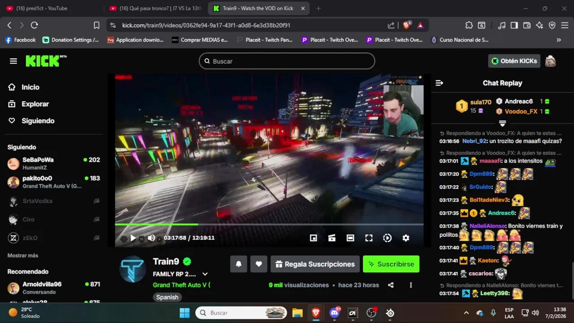Expand the FAMILY RP stream title chevron
Viewport: 574px width, 323px height.
[205, 274]
